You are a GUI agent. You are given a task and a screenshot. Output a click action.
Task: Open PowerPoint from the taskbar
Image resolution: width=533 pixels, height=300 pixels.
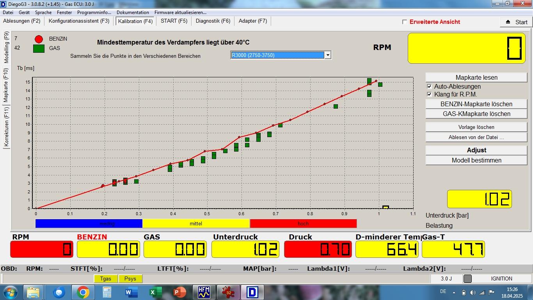[179, 292]
